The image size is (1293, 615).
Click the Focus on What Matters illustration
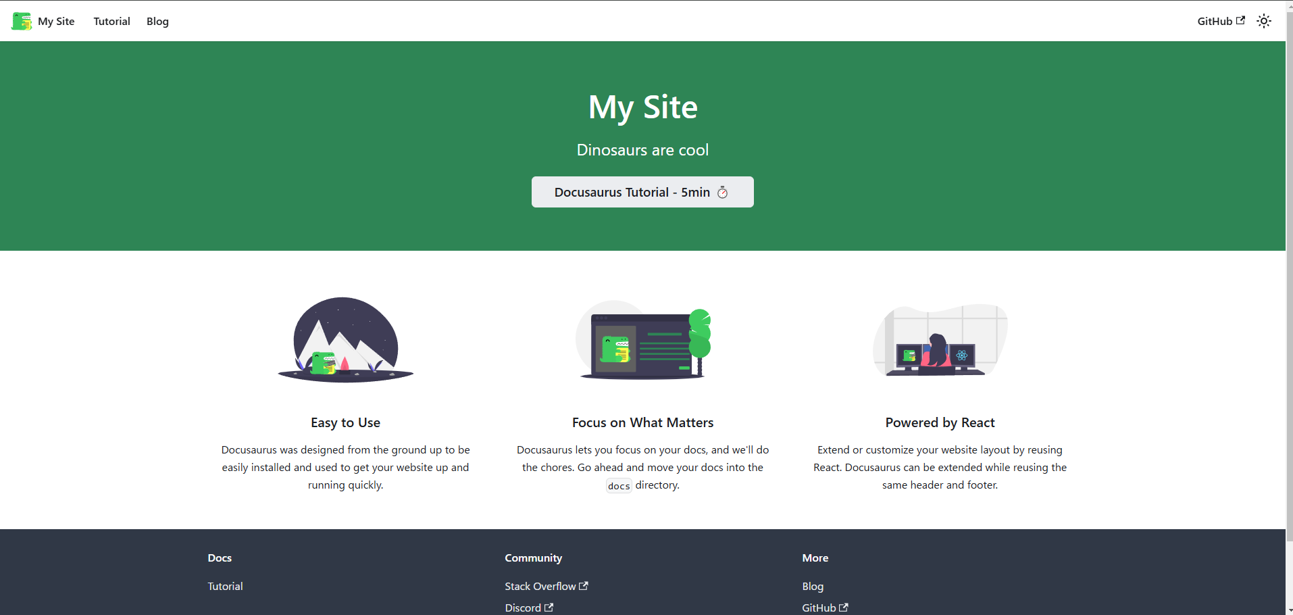(x=642, y=340)
